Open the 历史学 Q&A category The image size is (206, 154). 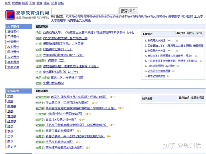[12, 147]
